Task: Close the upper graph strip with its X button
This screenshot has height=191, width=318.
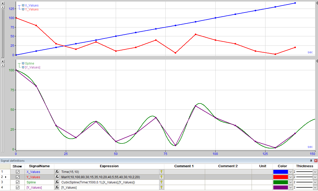Action: tap(3, 3)
